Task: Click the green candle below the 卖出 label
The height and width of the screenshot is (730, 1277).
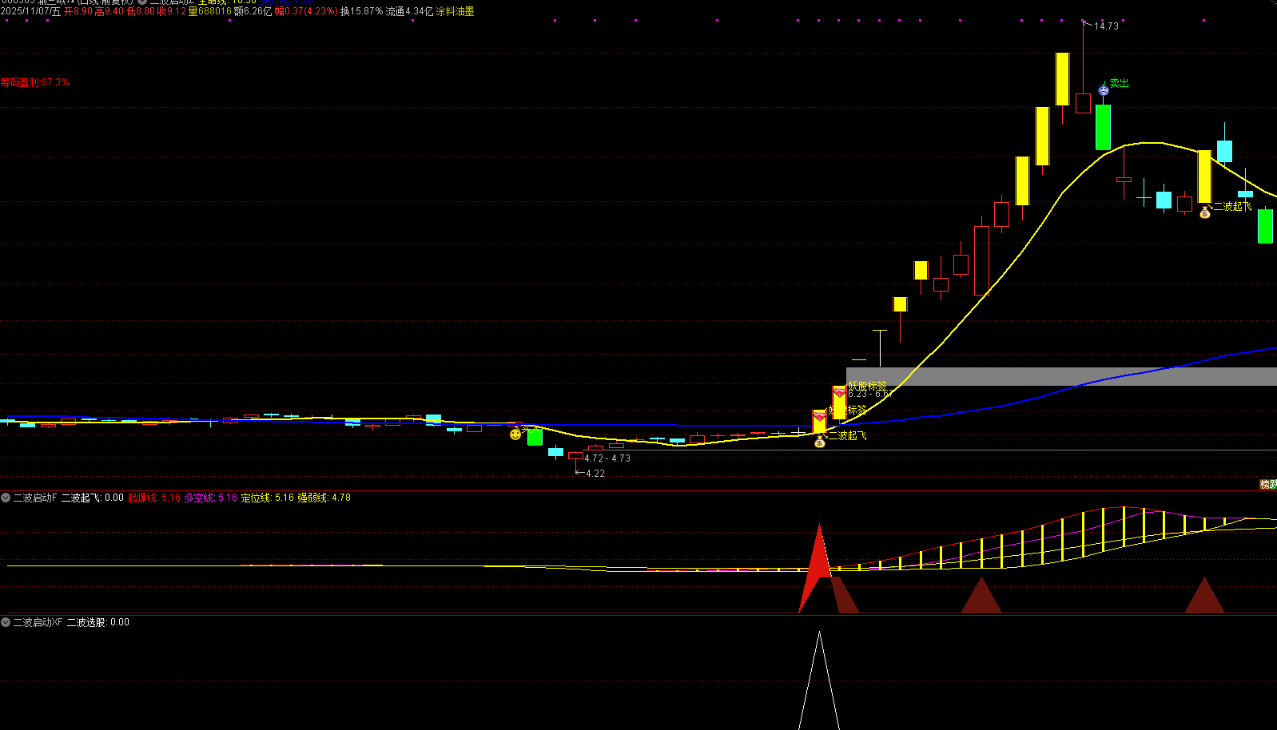Action: (x=1103, y=127)
